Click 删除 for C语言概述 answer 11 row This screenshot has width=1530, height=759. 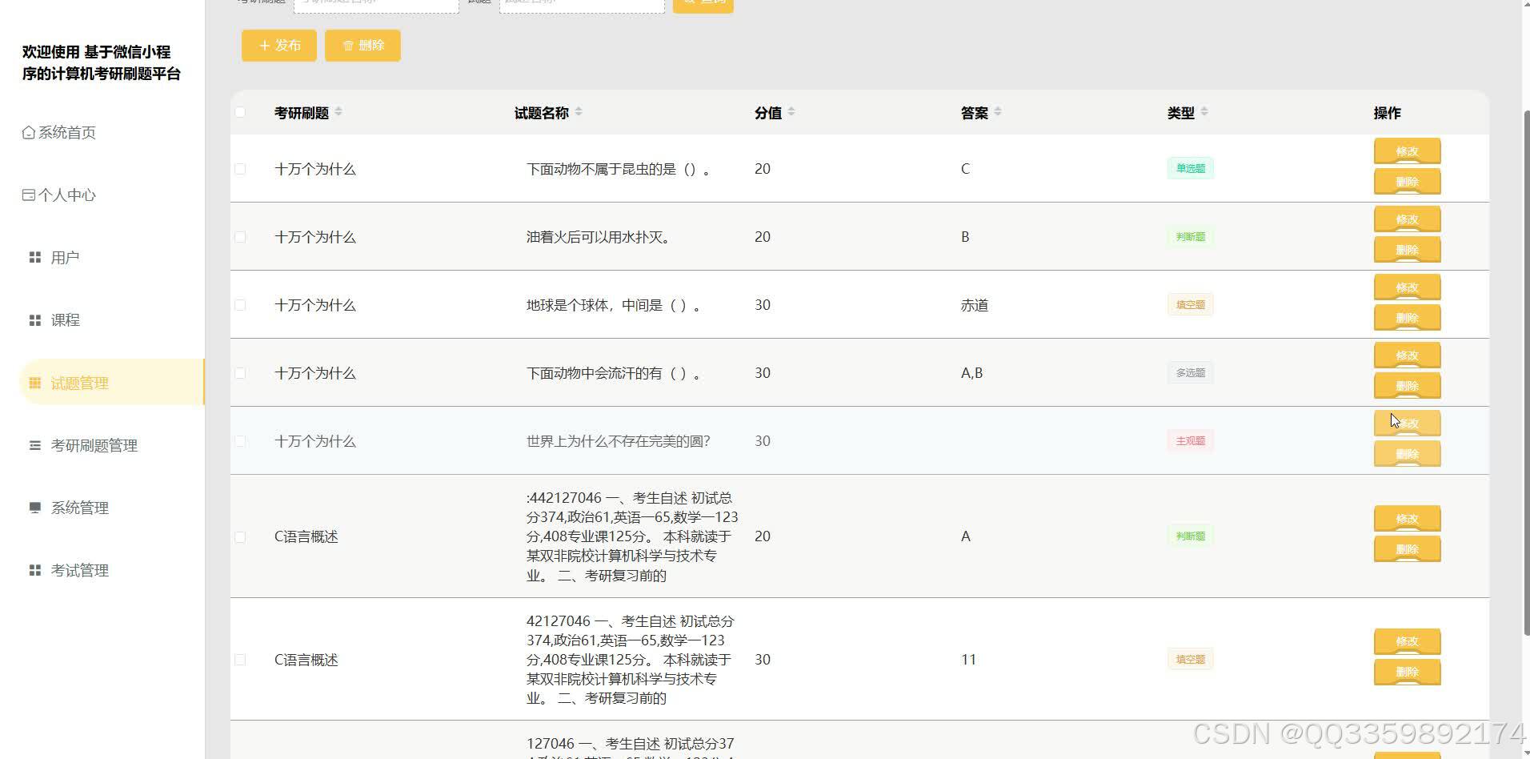pos(1407,672)
